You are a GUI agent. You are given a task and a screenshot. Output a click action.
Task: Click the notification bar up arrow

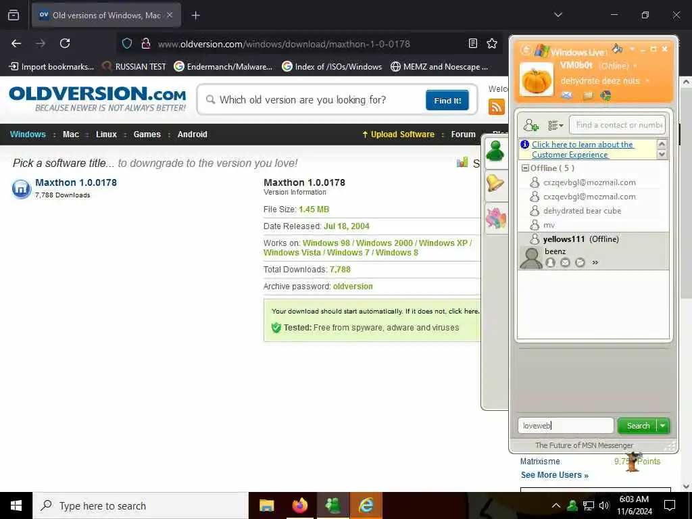point(662,144)
